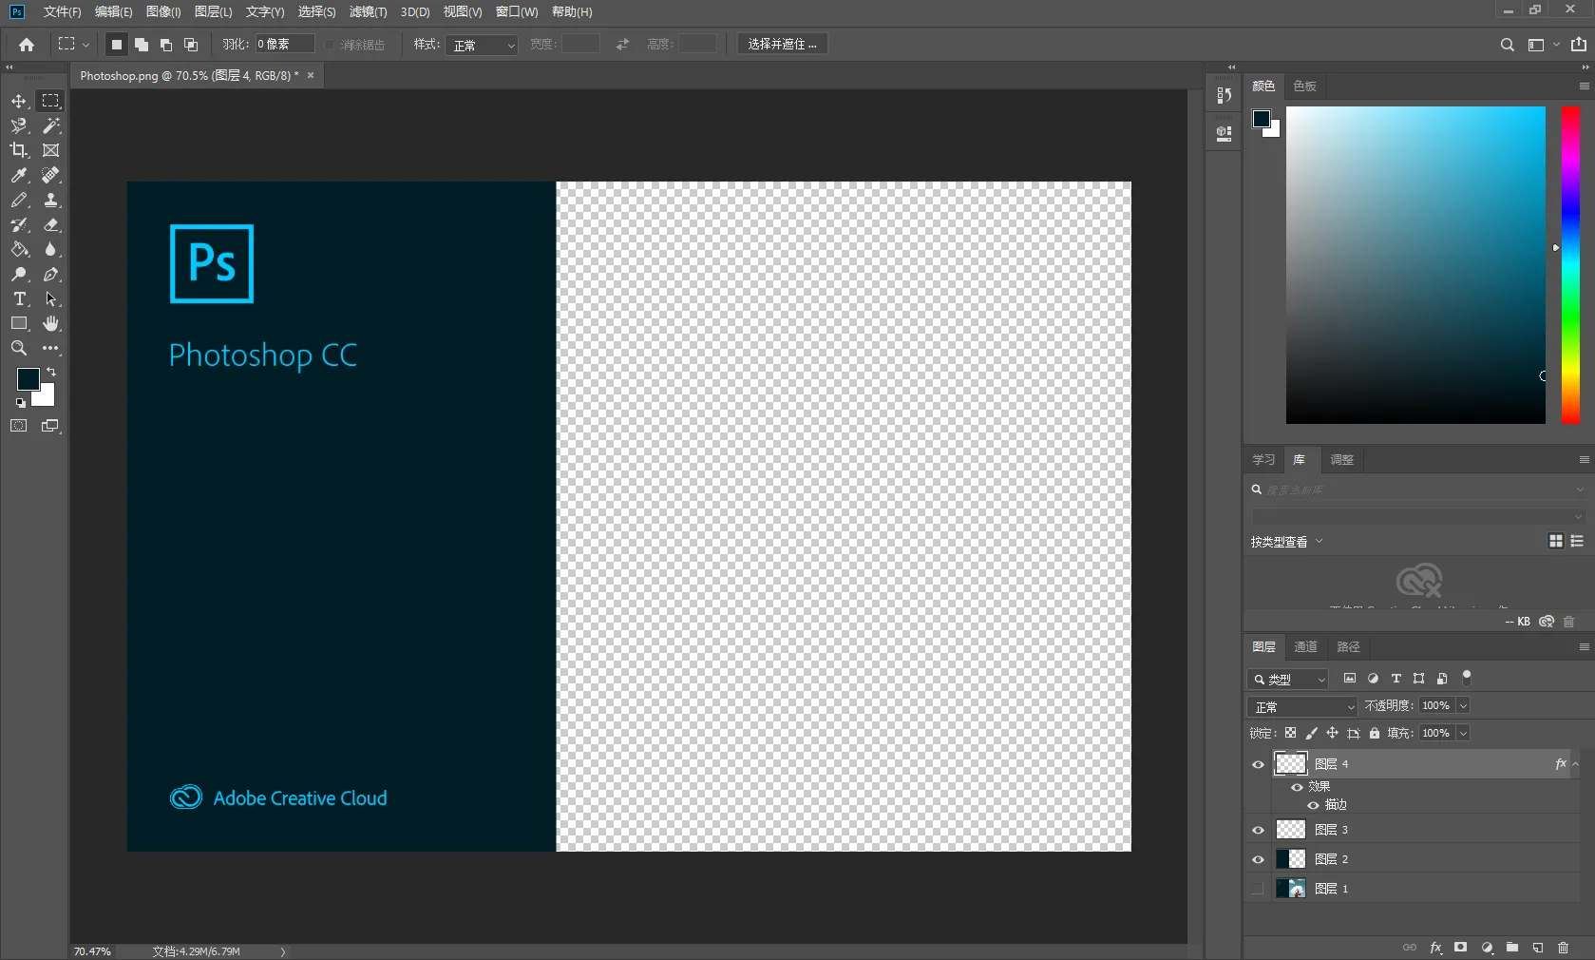This screenshot has height=960, width=1595.
Task: Click the 选择并遮住 button
Action: (782, 45)
